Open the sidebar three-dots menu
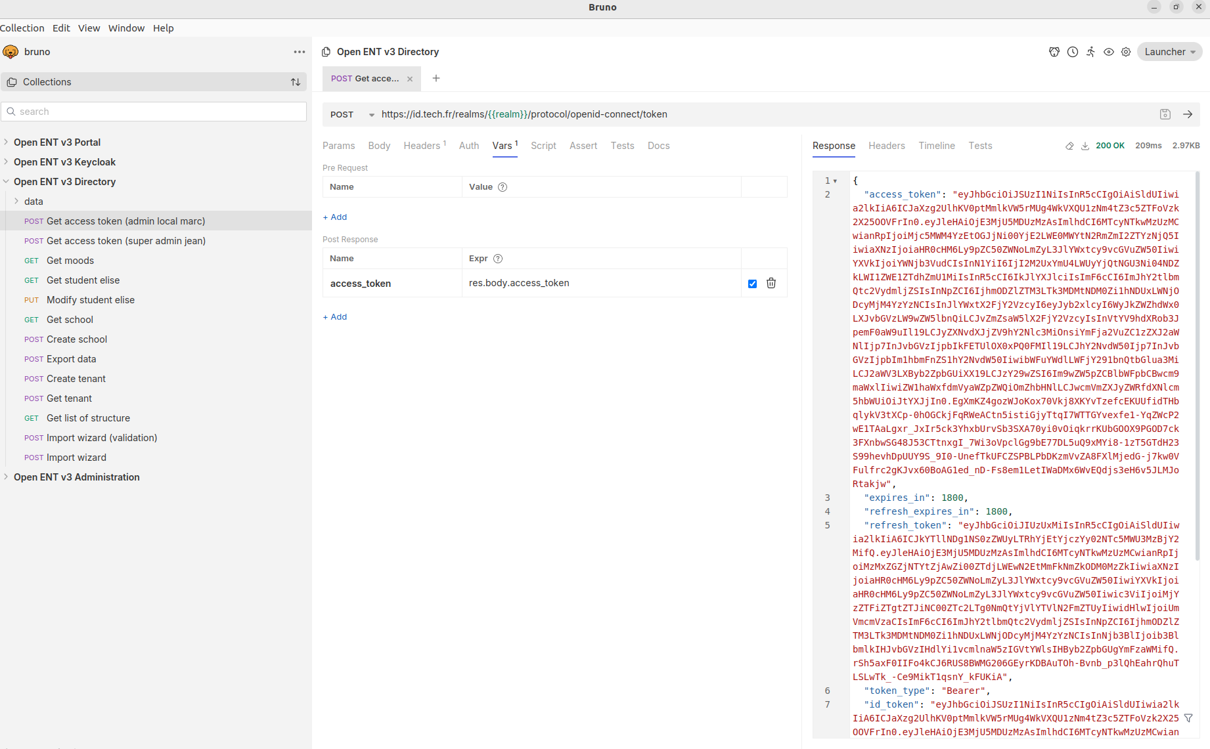 coord(300,52)
